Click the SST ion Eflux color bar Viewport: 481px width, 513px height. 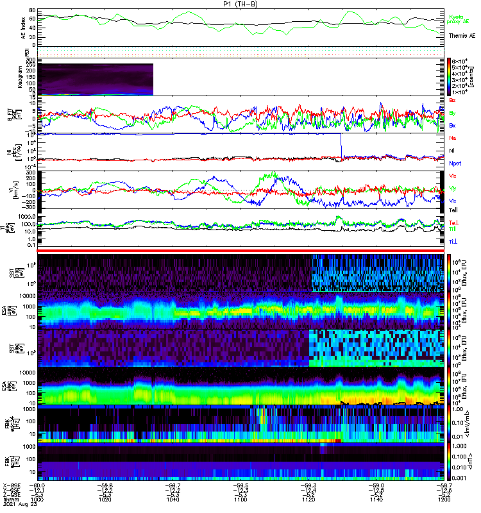click(449, 273)
